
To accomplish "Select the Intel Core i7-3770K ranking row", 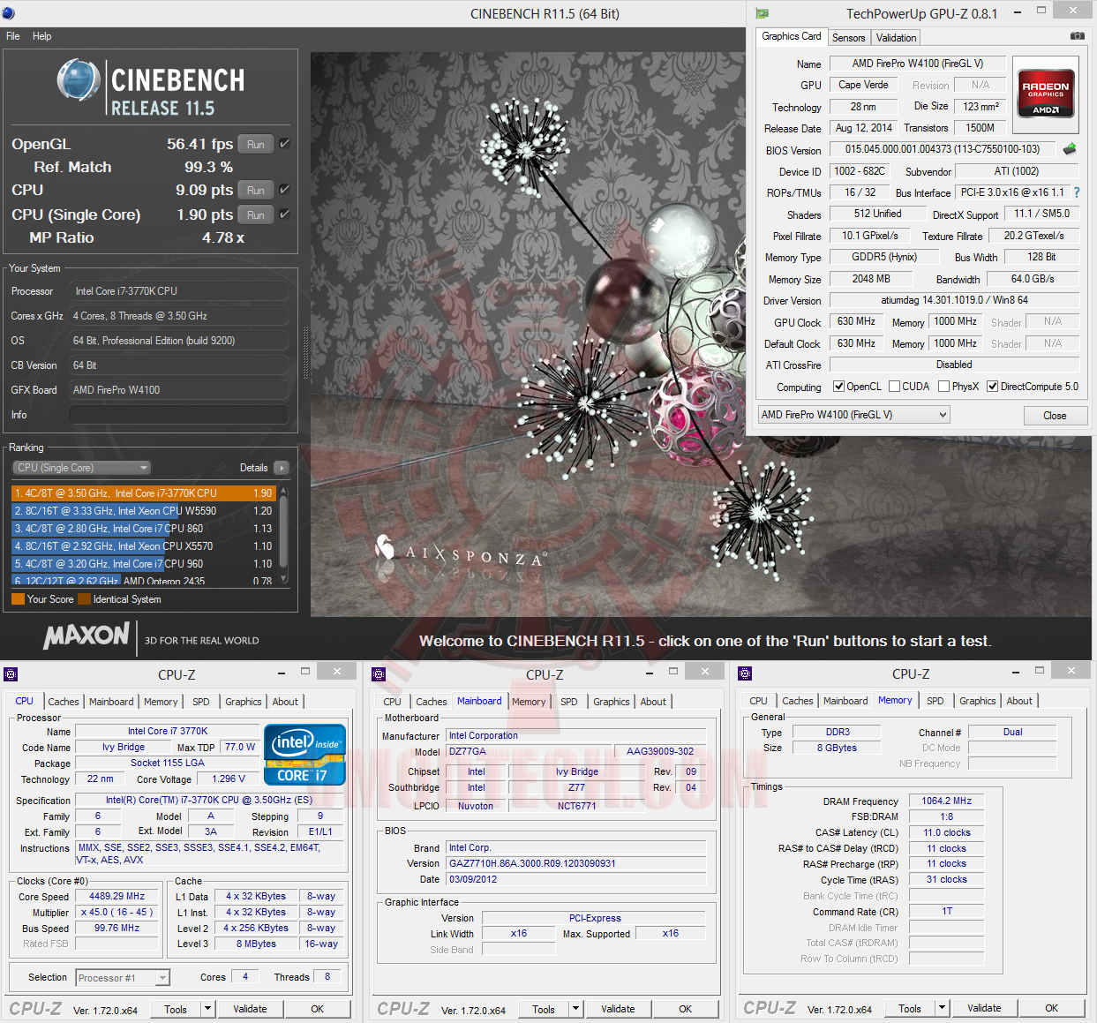I will tap(144, 493).
